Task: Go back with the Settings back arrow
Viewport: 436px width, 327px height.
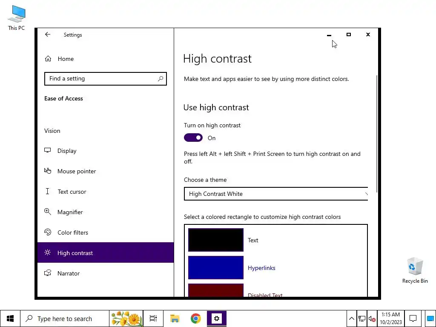Action: 48,34
